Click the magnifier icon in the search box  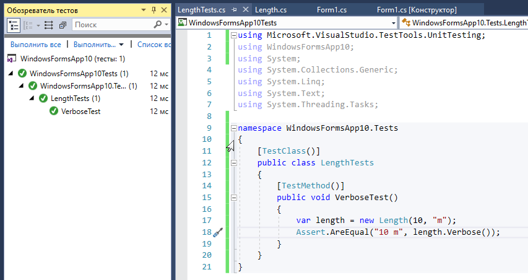[158, 25]
